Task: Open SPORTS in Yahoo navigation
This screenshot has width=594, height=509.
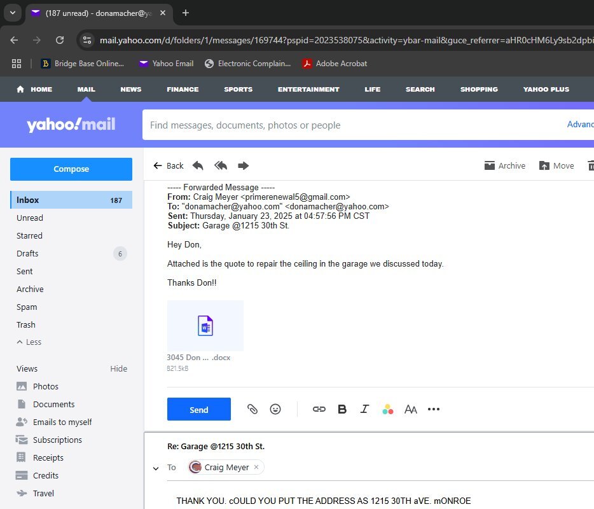Action: pyautogui.click(x=238, y=90)
